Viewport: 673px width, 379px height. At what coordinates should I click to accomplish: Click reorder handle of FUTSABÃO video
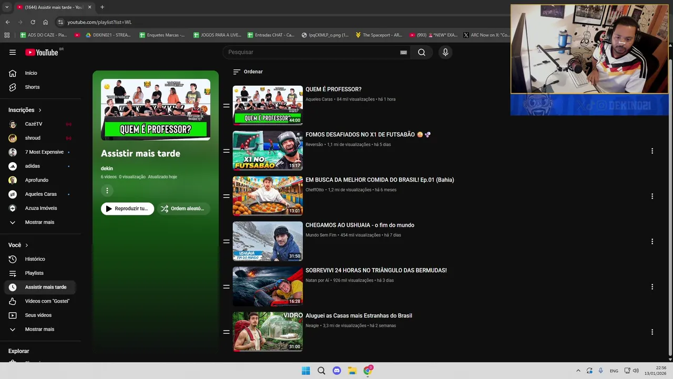pos(226,151)
